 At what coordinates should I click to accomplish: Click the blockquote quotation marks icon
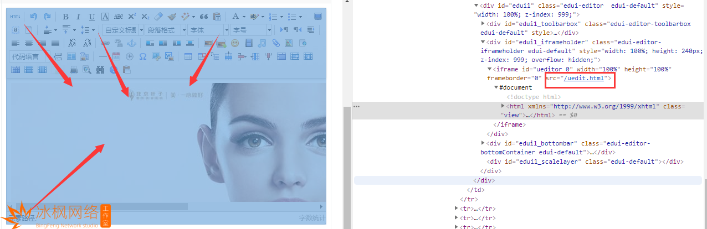tap(203, 17)
